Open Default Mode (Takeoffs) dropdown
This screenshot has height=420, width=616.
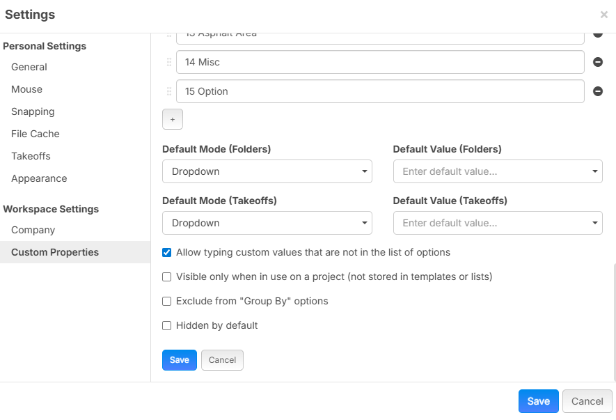pos(267,223)
